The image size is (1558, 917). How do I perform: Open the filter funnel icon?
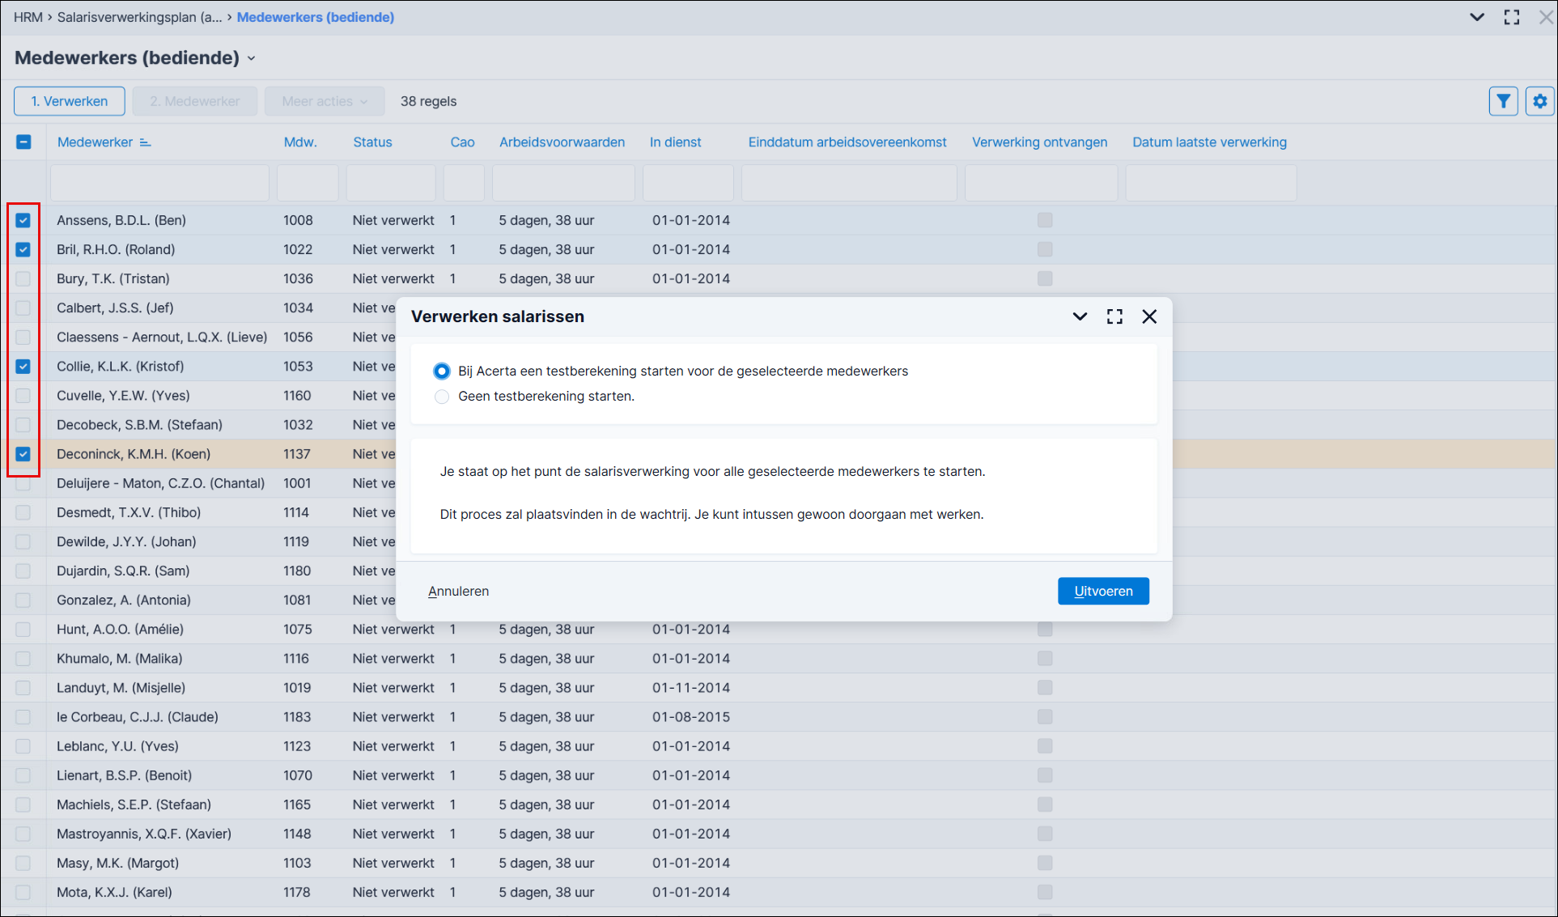pyautogui.click(x=1503, y=101)
